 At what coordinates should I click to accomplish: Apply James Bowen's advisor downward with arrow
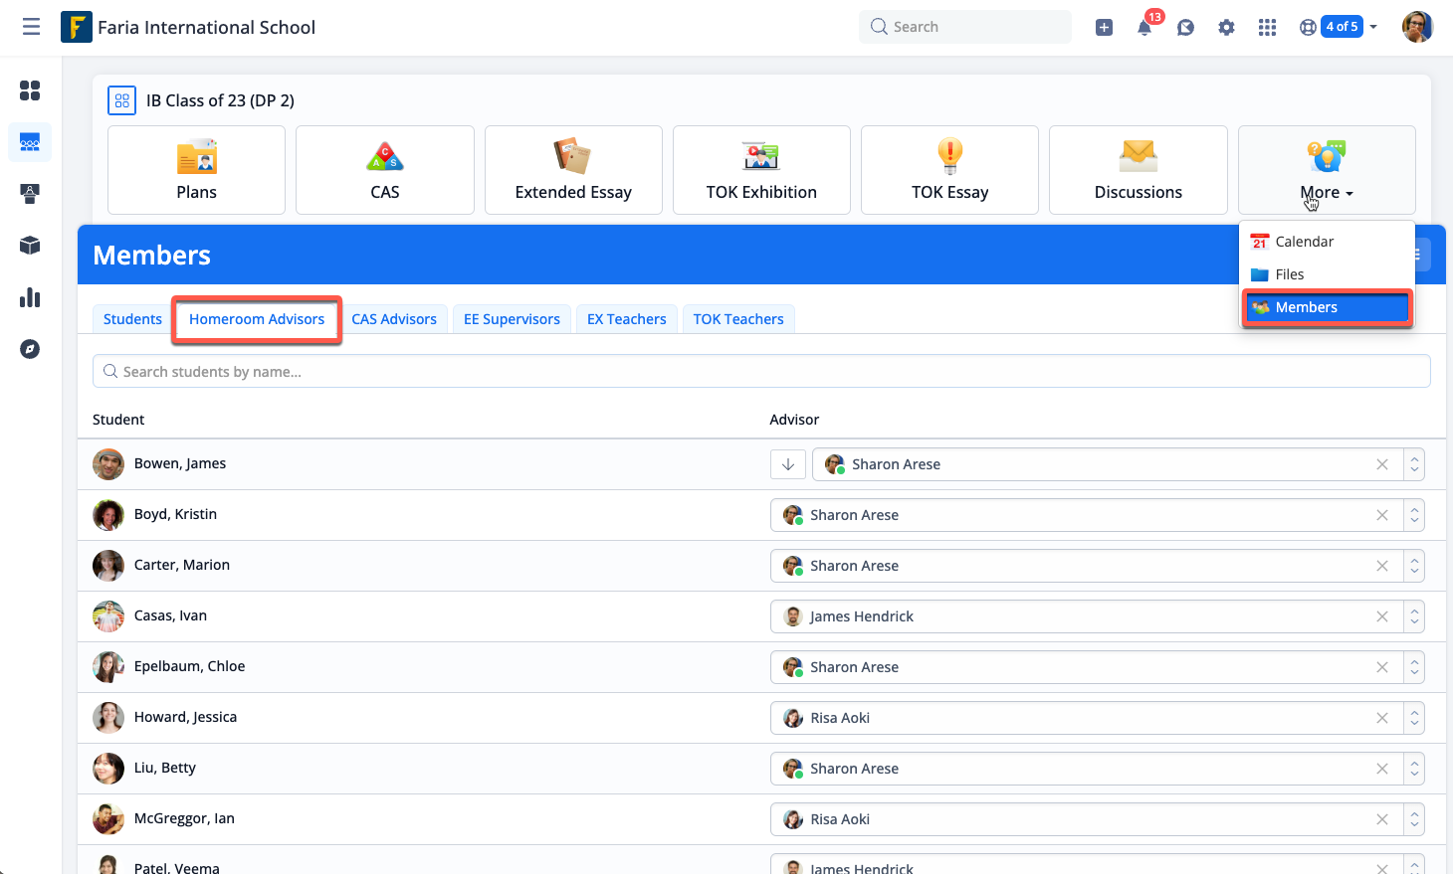(788, 464)
